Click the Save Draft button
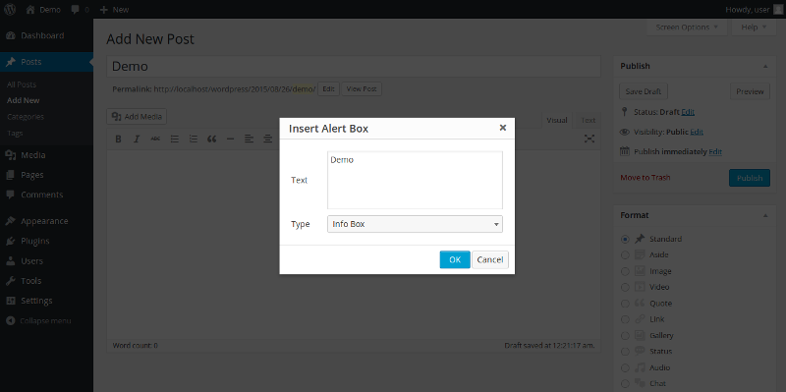786x392 pixels. (644, 91)
